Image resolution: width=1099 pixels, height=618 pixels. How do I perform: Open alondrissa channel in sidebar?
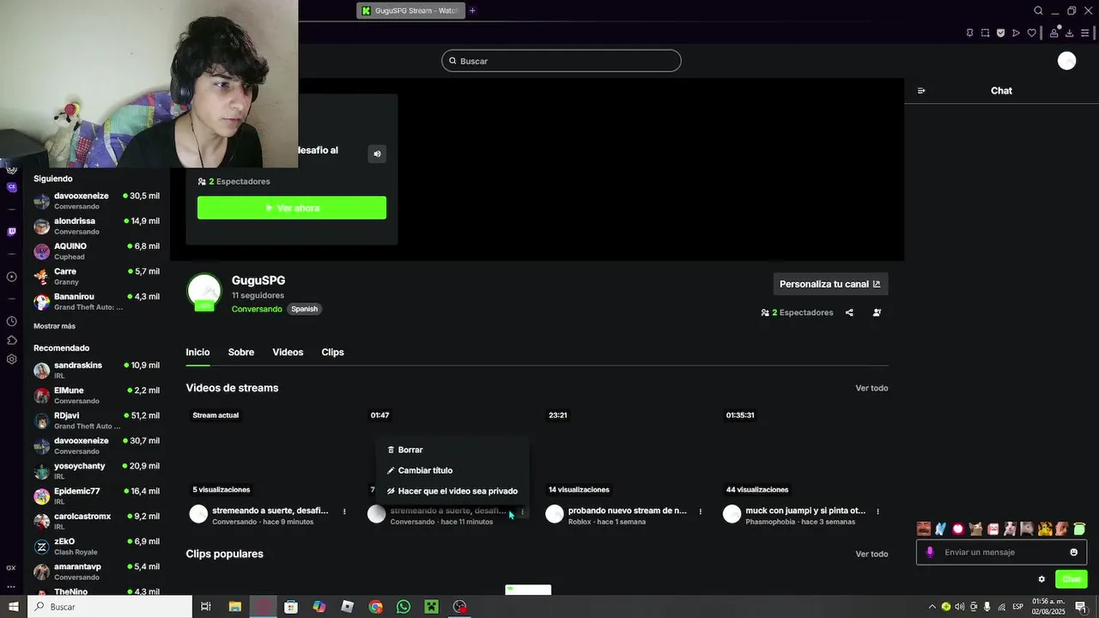coord(96,226)
